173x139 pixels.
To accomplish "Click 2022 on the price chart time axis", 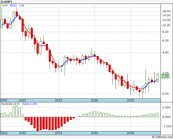I will 22,100.
